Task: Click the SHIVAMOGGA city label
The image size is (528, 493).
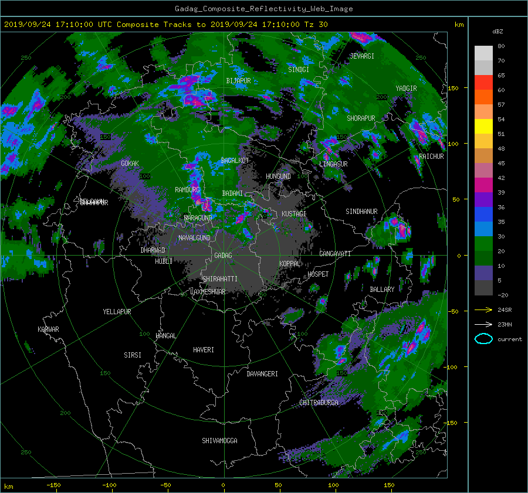Action: pos(219,441)
